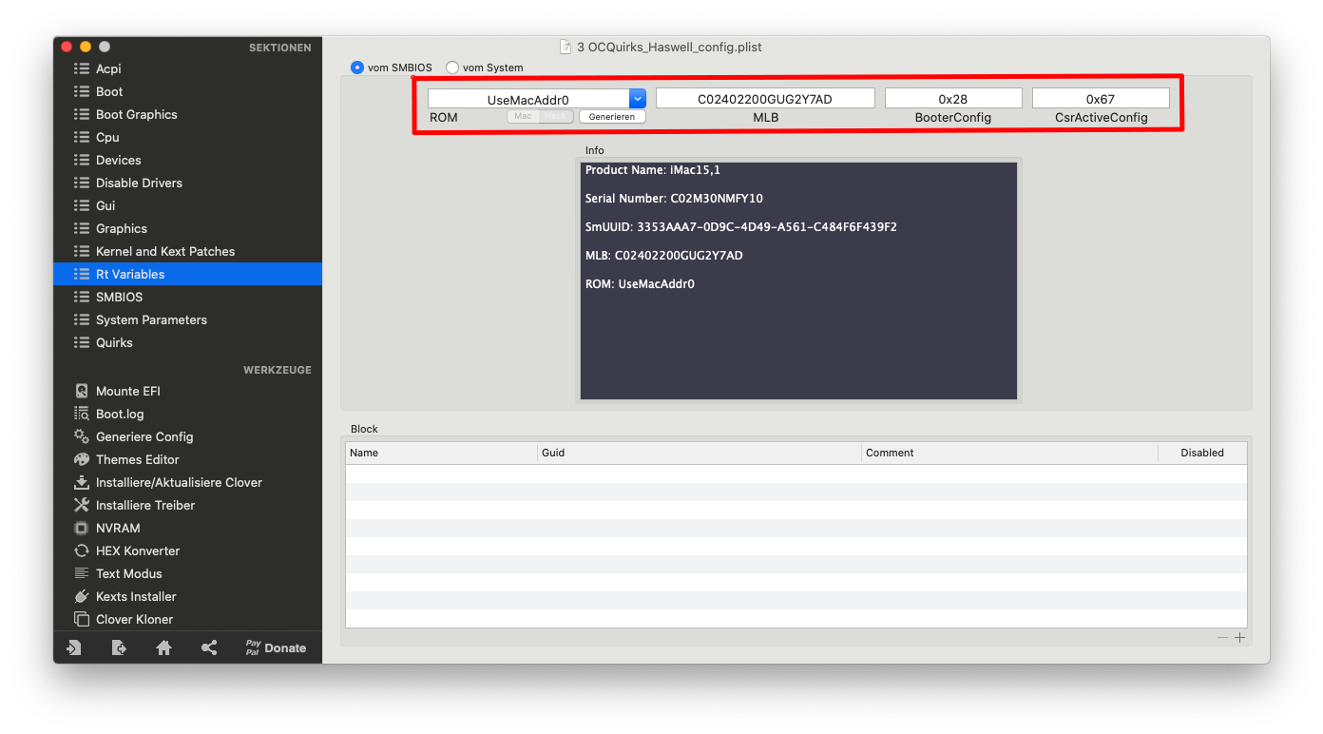Close the Clover Configurator window
Image resolution: width=1323 pixels, height=734 pixels.
pyautogui.click(x=67, y=47)
